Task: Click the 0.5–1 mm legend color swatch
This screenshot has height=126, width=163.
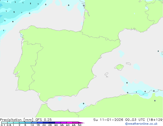Action: [10, 123]
